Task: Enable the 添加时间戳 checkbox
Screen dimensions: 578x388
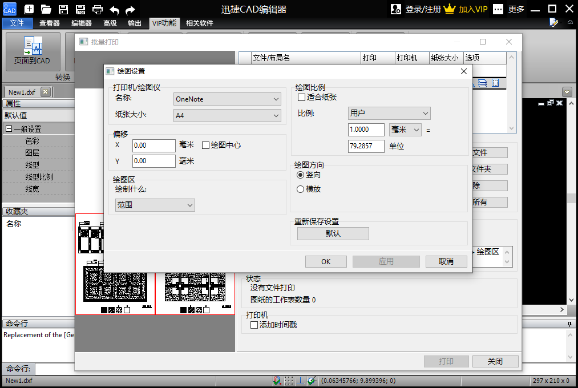Action: click(x=254, y=325)
